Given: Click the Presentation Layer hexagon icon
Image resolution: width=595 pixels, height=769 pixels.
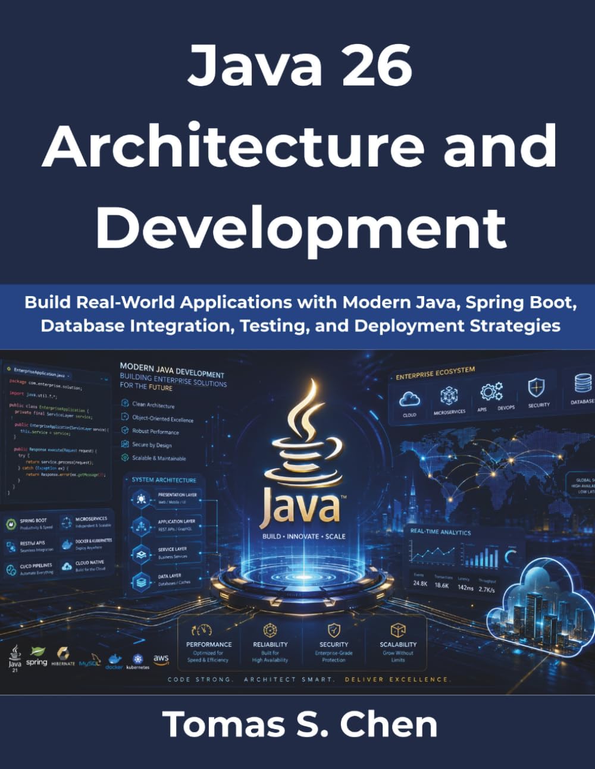Looking at the screenshot, I should (142, 498).
